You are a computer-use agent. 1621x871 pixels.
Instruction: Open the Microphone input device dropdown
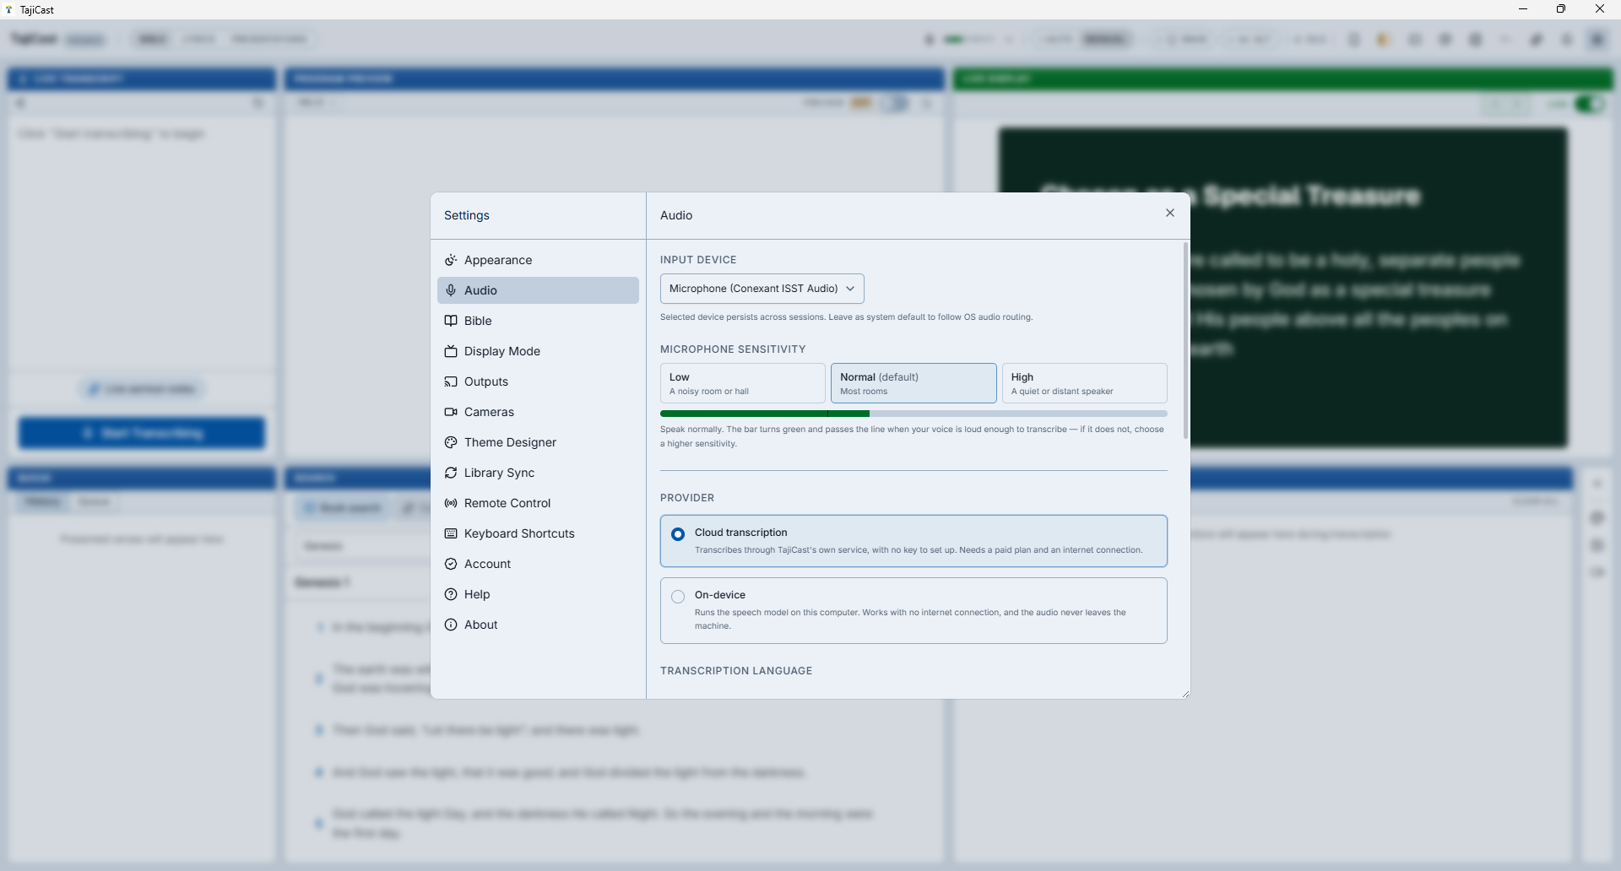point(762,289)
